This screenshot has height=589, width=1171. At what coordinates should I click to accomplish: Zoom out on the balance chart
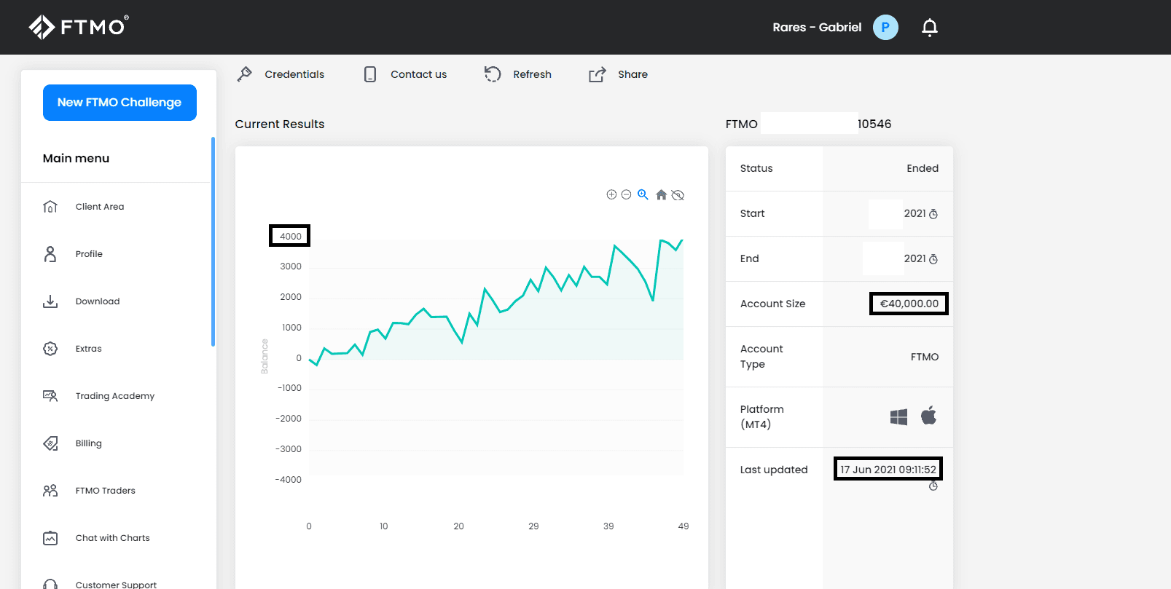coord(626,194)
